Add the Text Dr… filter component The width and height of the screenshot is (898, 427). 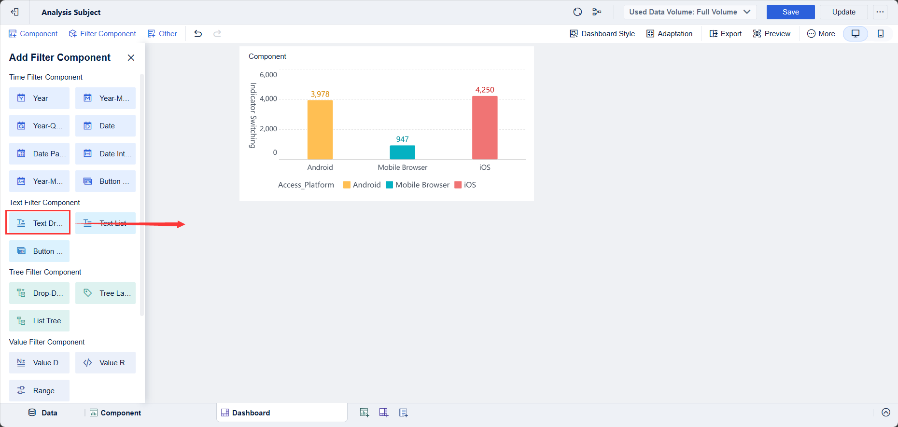39,223
